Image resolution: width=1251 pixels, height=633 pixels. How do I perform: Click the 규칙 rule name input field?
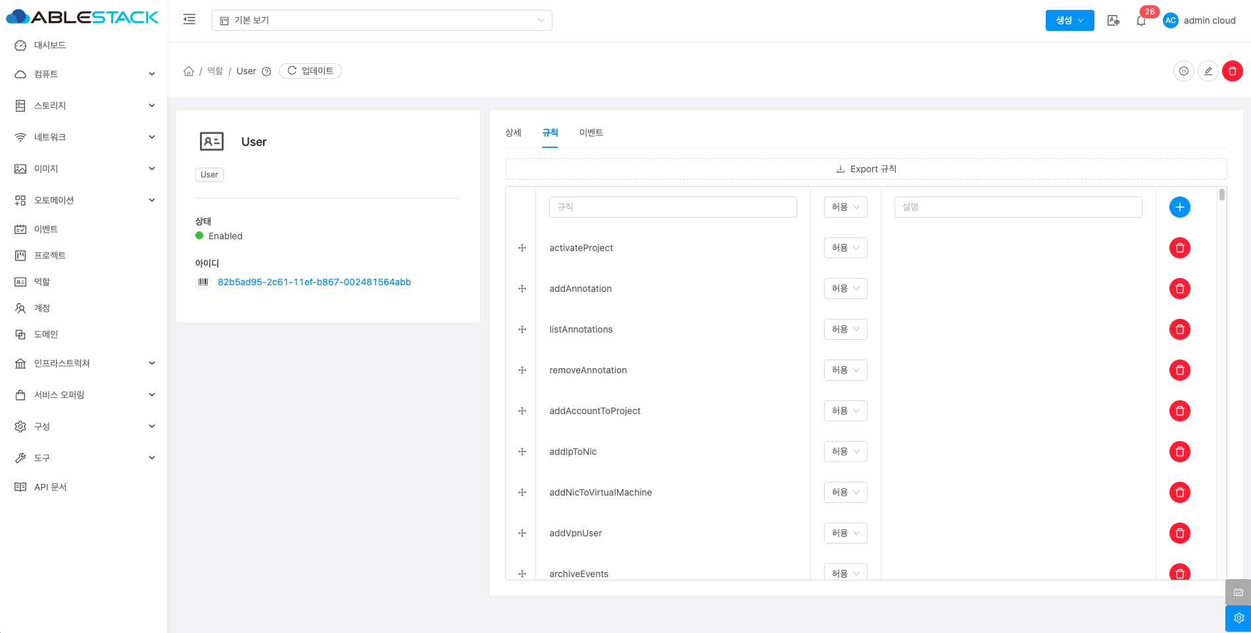tap(672, 207)
